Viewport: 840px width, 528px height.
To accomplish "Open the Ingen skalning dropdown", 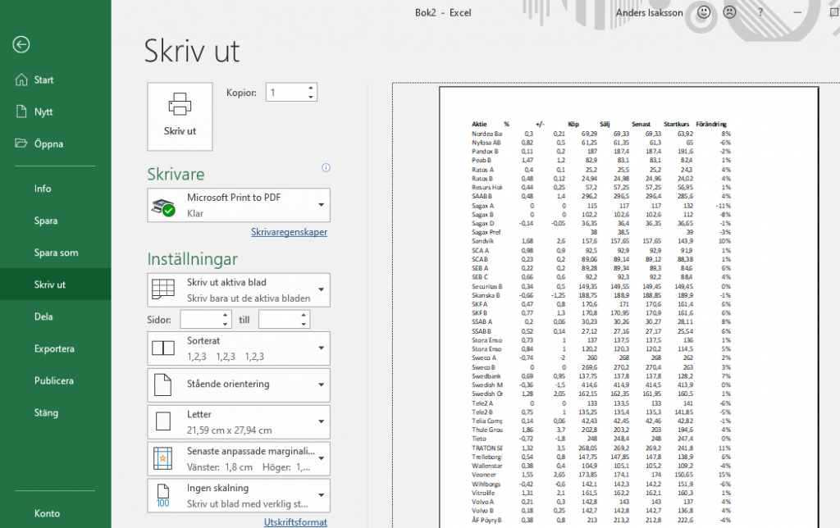I will pos(322,495).
